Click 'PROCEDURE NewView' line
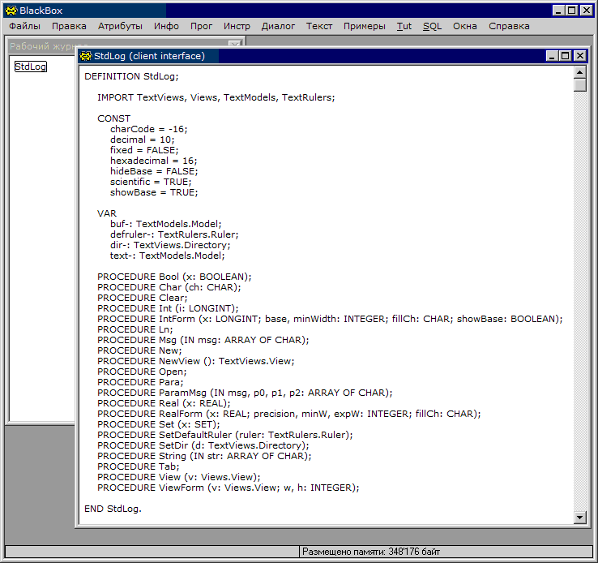 195,361
